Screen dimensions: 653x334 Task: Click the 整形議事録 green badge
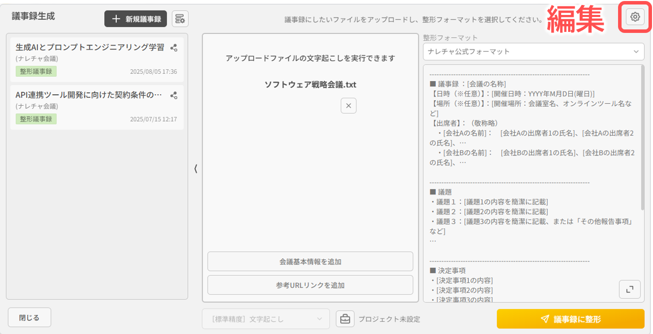click(35, 72)
